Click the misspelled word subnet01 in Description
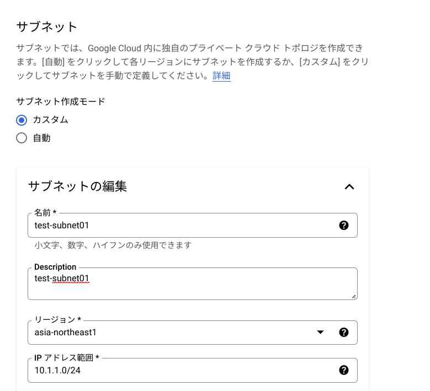The image size is (430, 391). (71, 278)
